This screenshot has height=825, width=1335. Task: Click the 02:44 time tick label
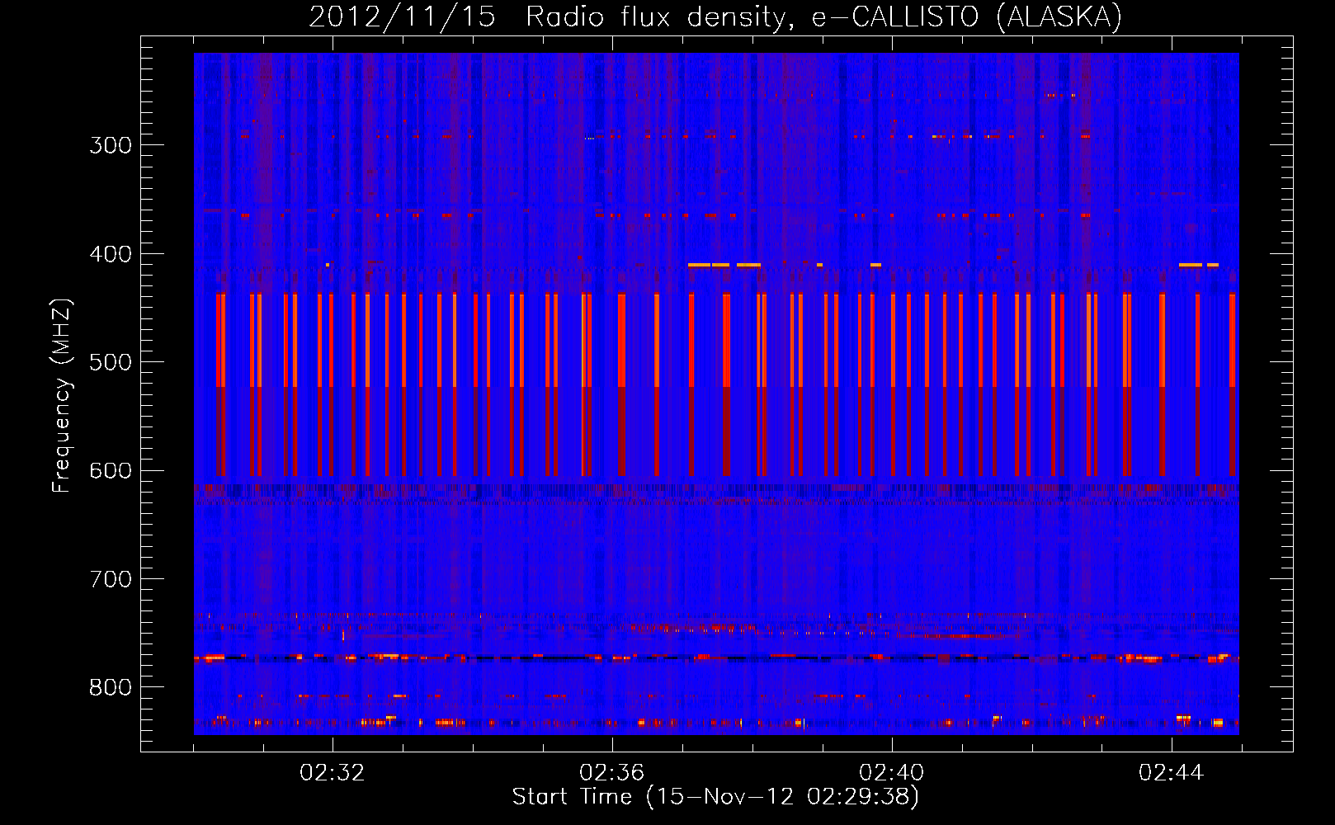pos(1172,773)
